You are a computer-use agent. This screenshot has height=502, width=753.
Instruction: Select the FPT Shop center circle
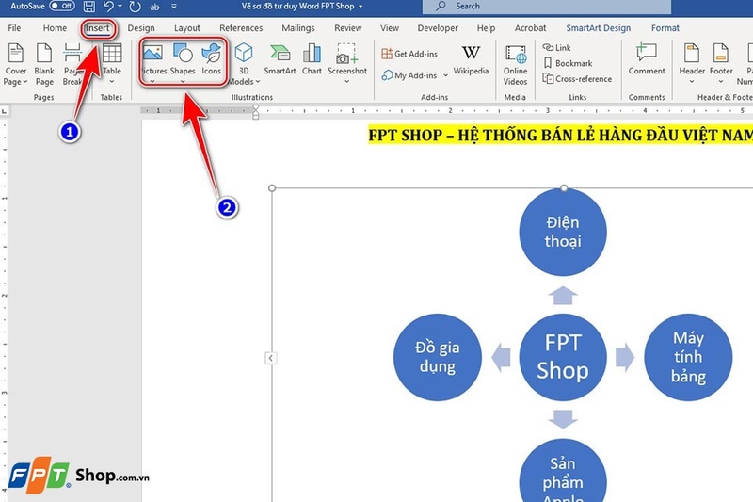563,357
